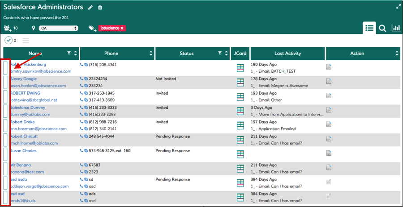Image resolution: width=403 pixels, height=207 pixels.
Task: Open the CA location dropdown
Action: 58,28
